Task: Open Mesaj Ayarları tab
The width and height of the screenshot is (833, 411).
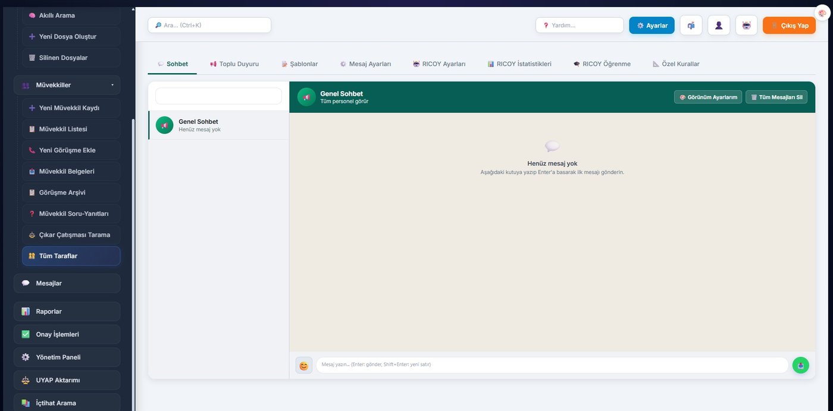Action: [x=365, y=64]
